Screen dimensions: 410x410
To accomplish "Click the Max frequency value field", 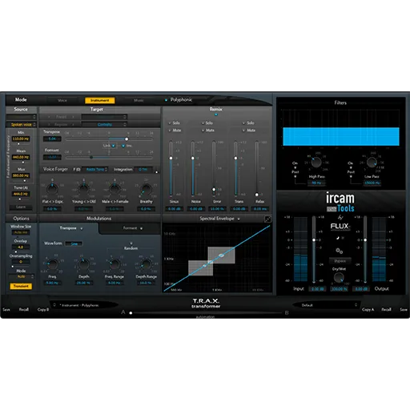I will point(21,175).
